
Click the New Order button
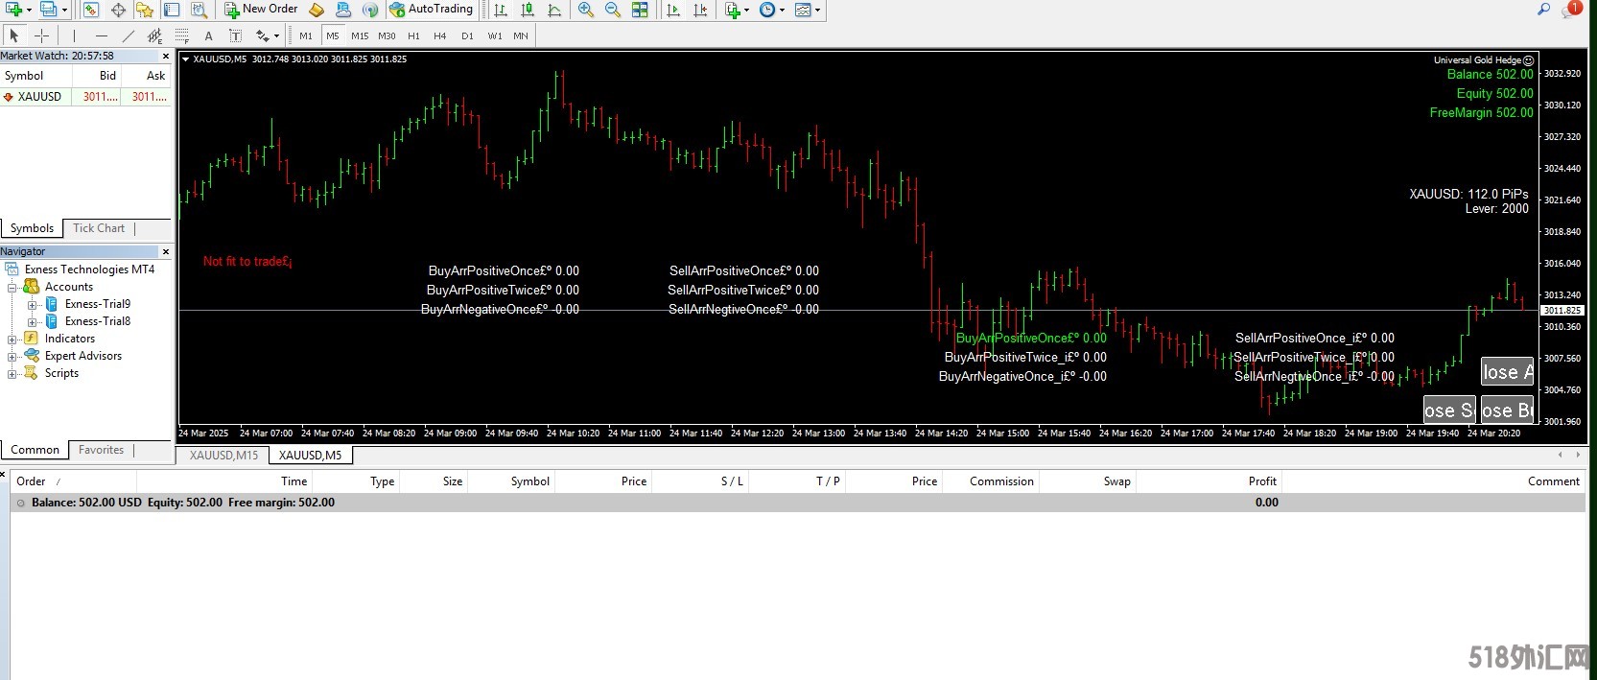[x=262, y=10]
